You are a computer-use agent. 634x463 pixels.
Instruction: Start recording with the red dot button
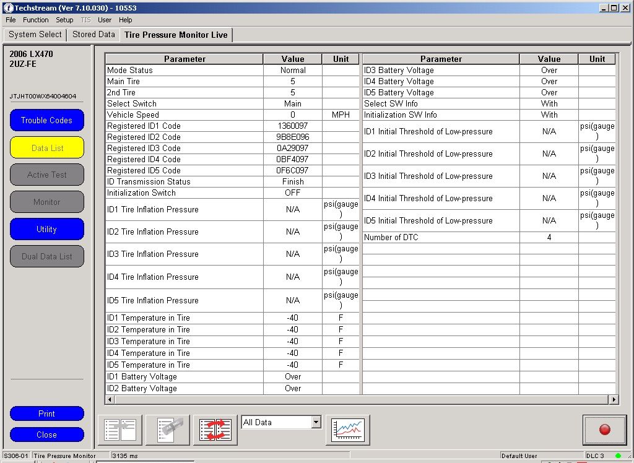click(604, 430)
